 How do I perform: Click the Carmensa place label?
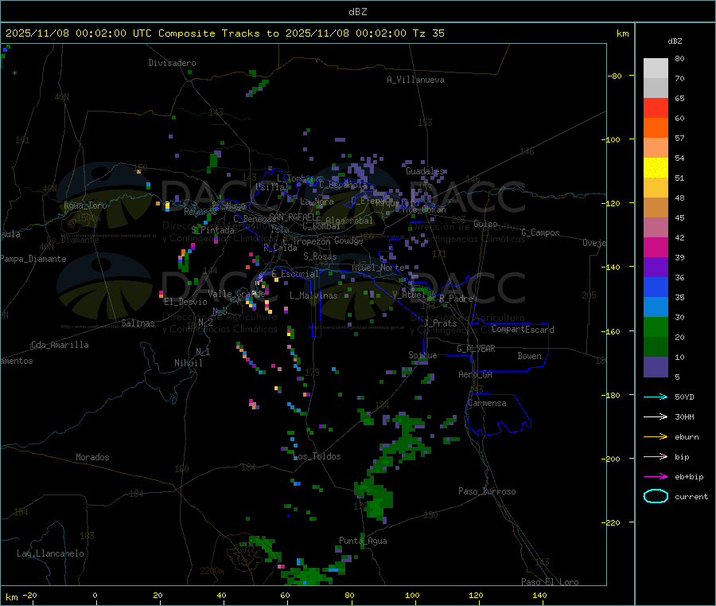[x=487, y=403]
